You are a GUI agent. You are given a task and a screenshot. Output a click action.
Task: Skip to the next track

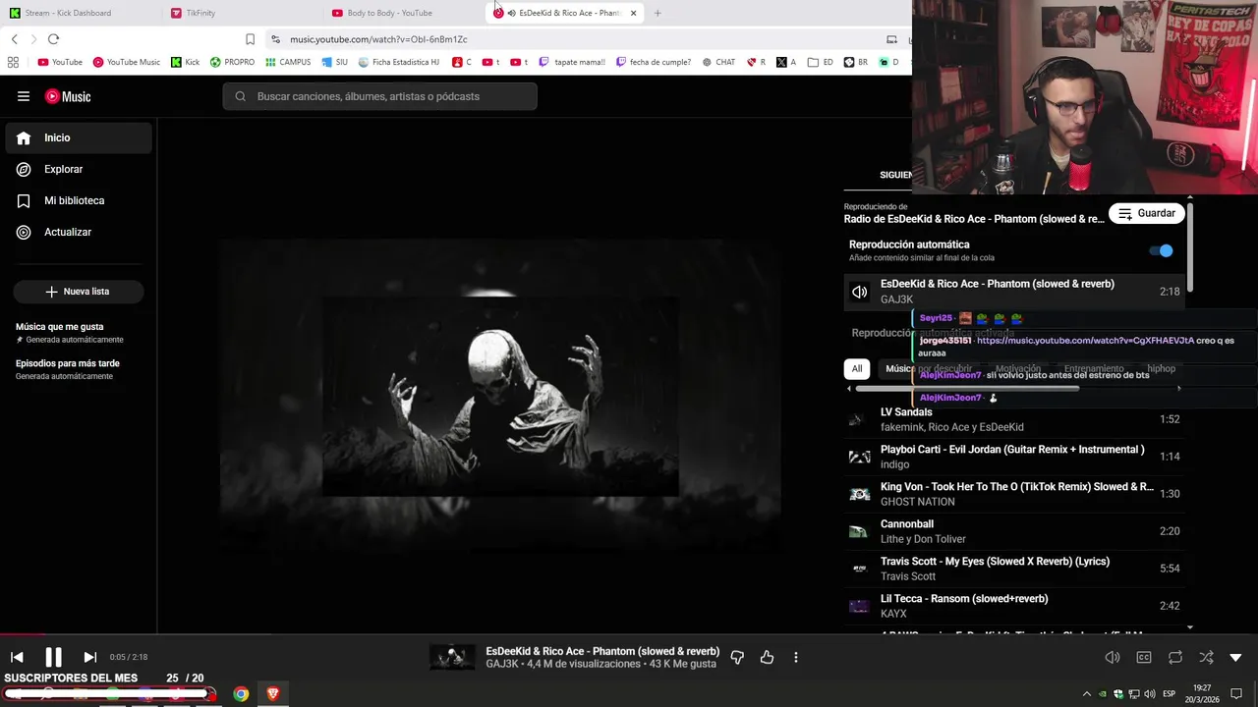[89, 657]
